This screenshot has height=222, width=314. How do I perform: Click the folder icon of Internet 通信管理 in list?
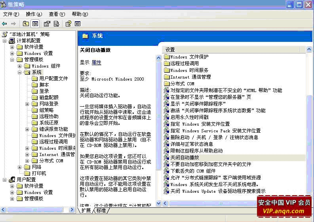tap(167, 77)
